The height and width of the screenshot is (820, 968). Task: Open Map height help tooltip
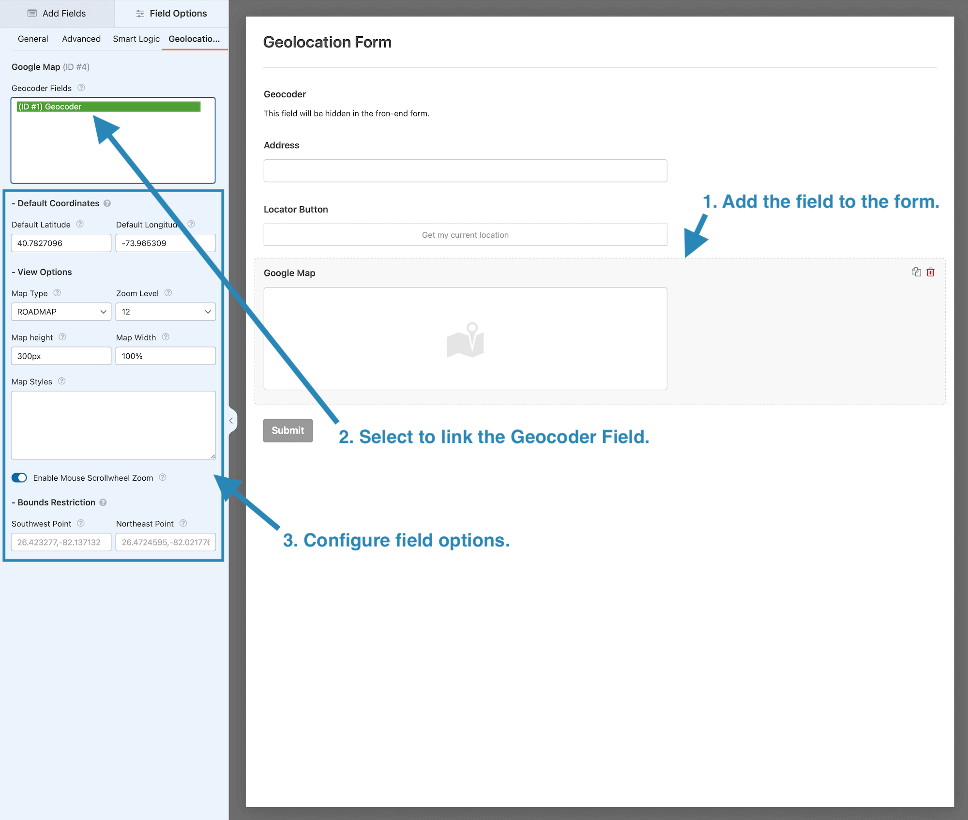pyautogui.click(x=62, y=337)
